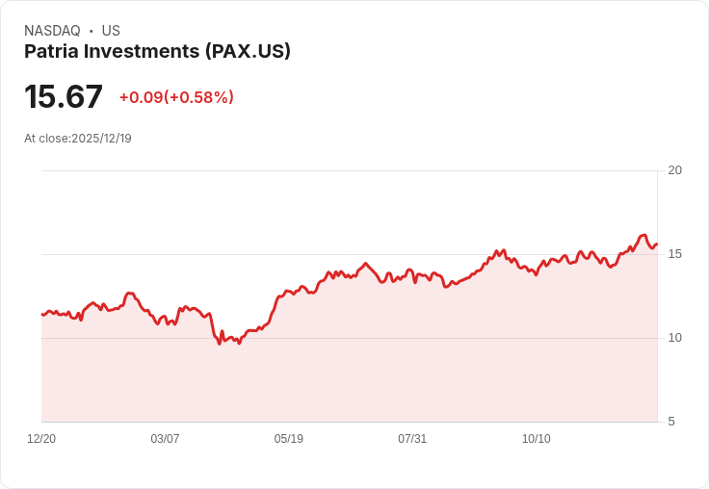This screenshot has height=489, width=709.
Task: Click the rightmost end of the price line
Action: click(656, 244)
